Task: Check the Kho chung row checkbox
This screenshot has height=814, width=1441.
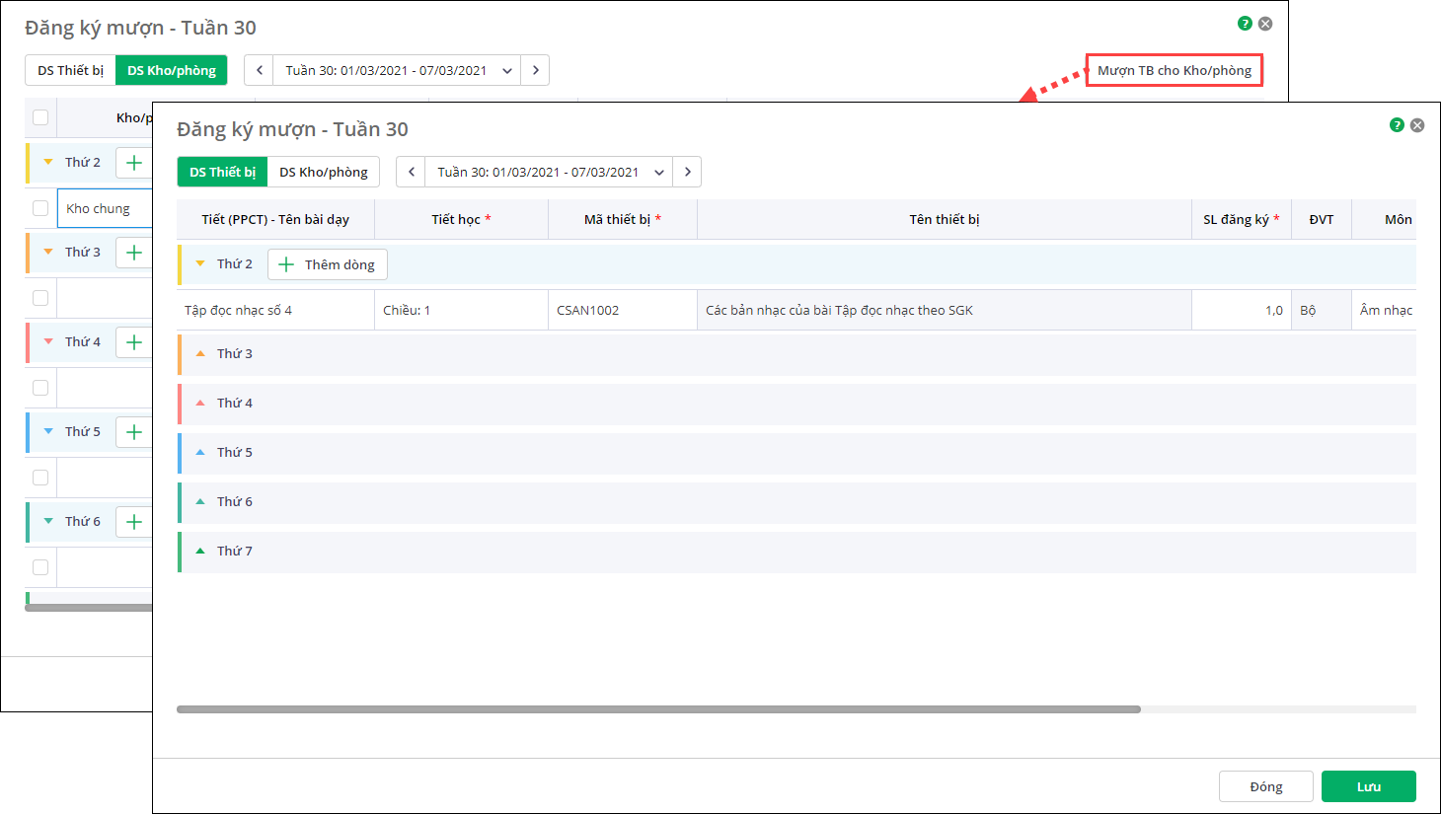Action: click(40, 208)
